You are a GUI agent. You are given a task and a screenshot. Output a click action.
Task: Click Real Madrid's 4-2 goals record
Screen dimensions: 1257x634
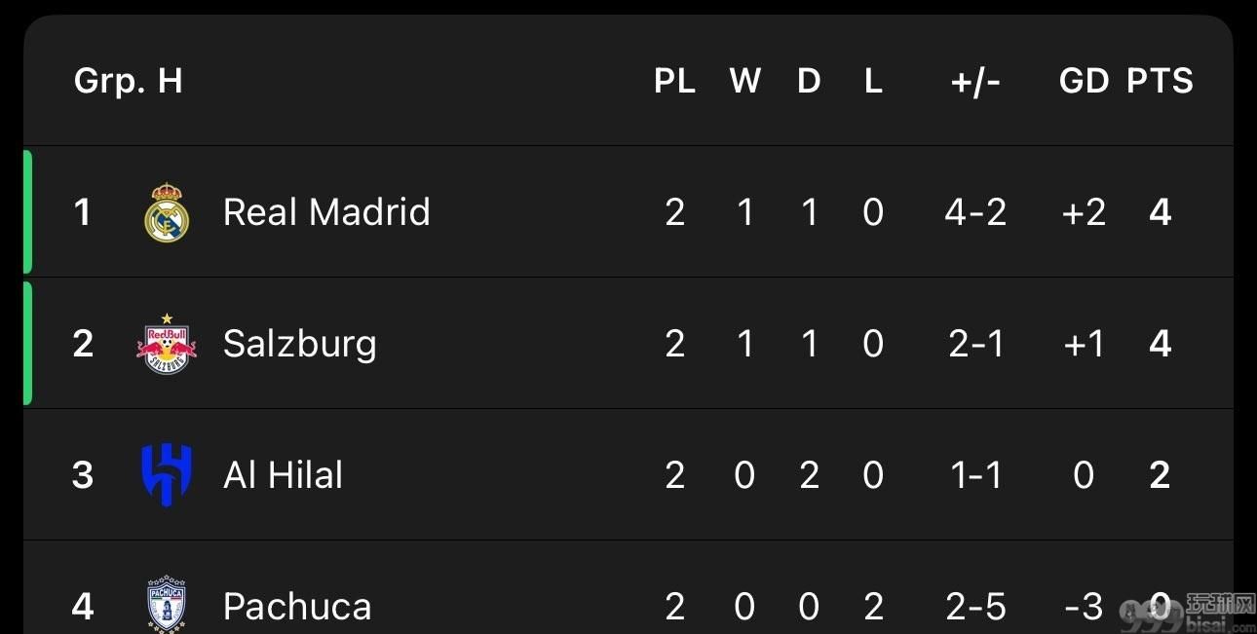tap(975, 212)
